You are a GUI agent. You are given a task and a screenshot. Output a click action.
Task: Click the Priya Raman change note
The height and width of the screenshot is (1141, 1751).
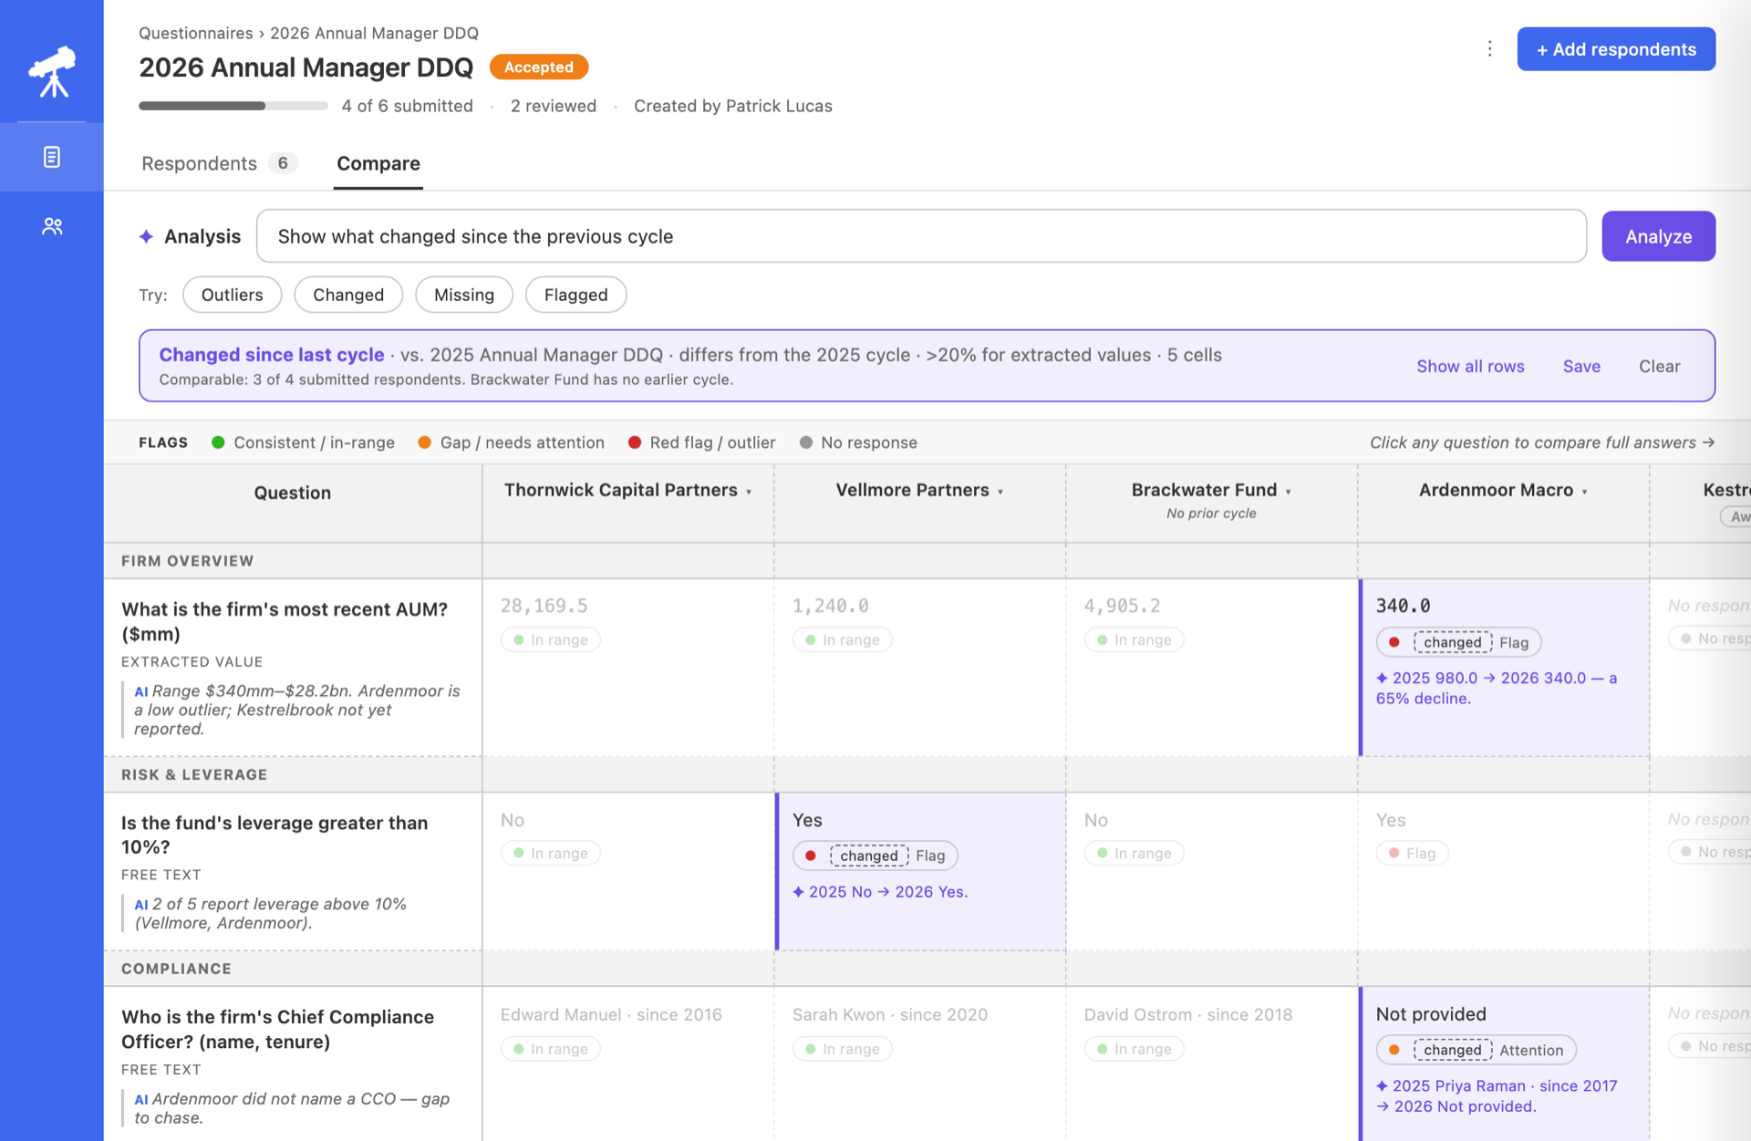pos(1497,1095)
